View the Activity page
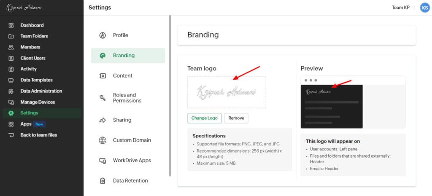The height and width of the screenshot is (196, 432). coord(28,69)
